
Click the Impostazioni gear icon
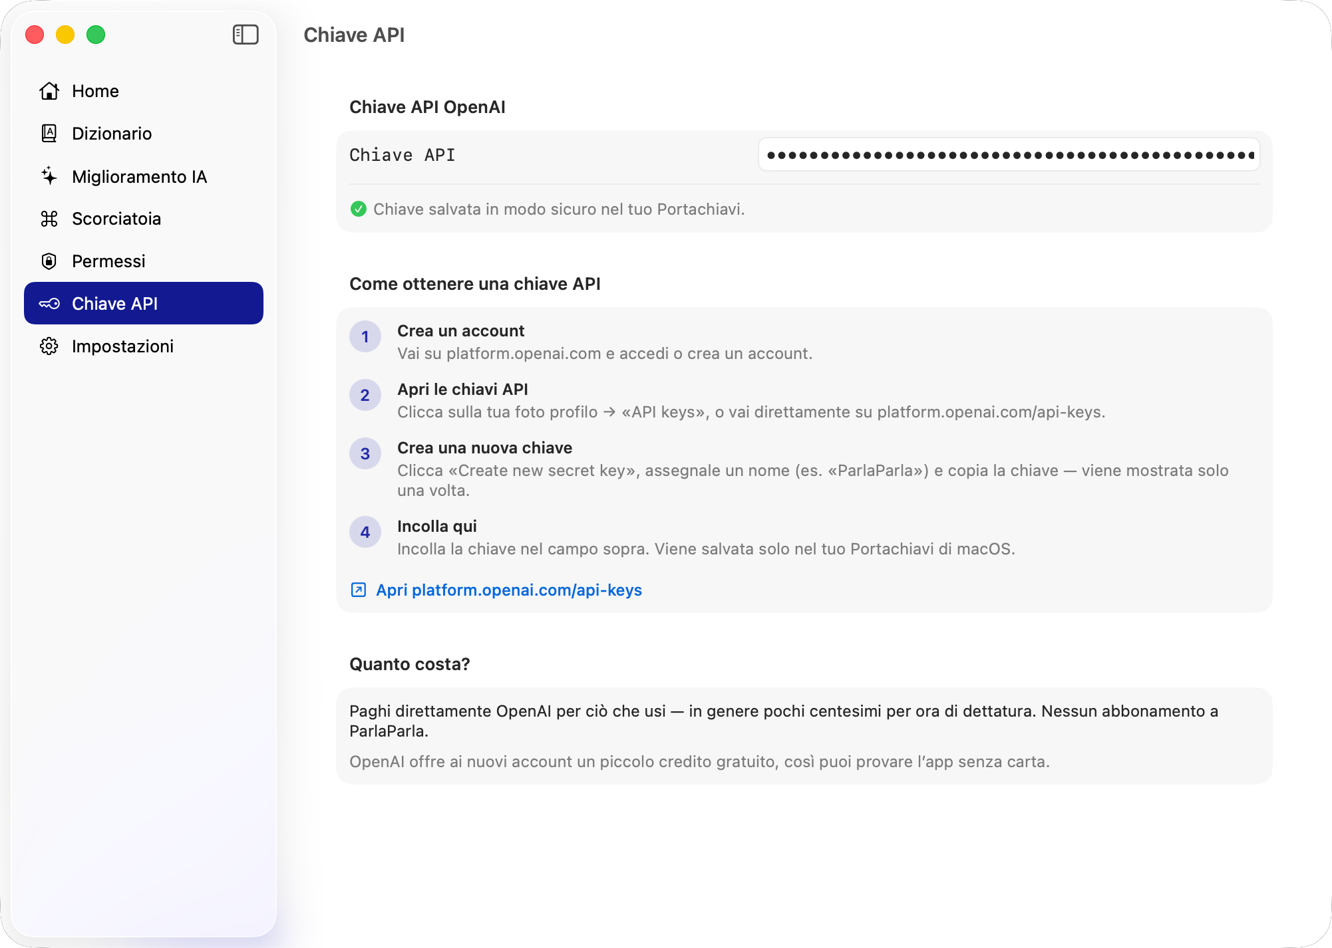coord(49,346)
